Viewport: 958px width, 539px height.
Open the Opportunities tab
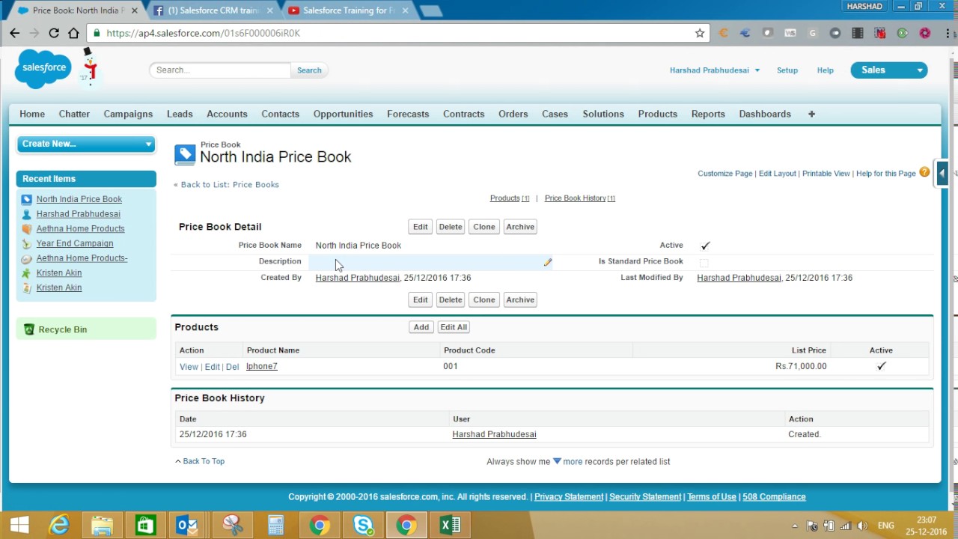343,114
